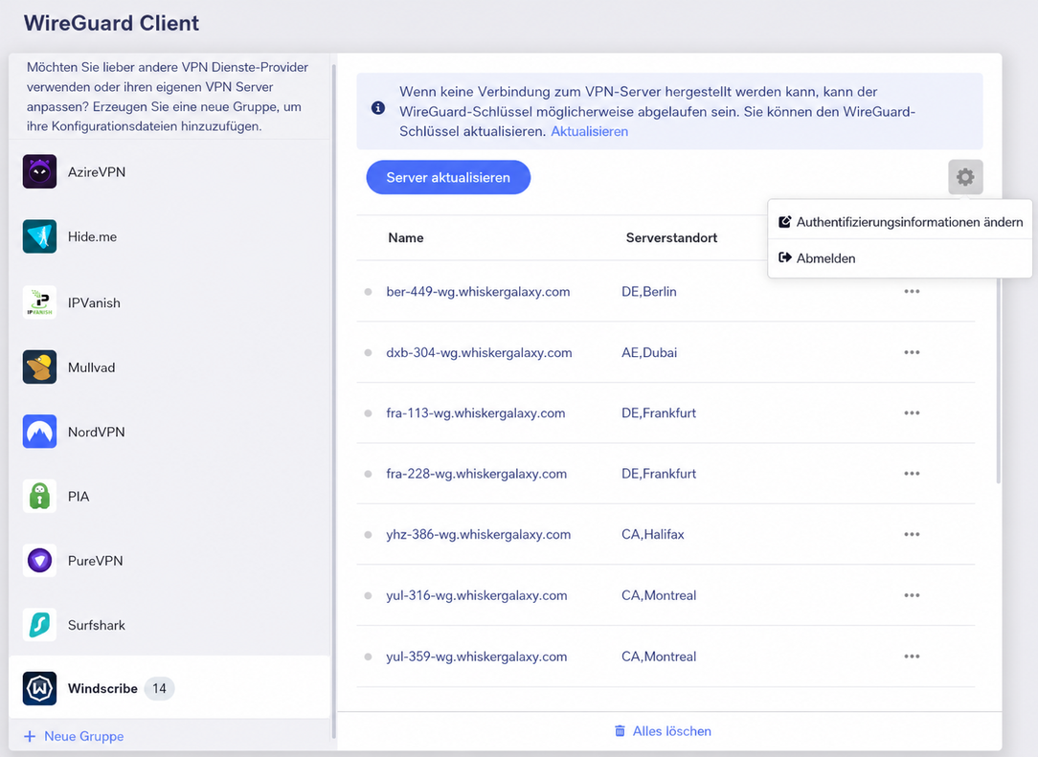The image size is (1038, 757).
Task: Click server name ber-449-wg.whiskergalaxy.com
Action: 478,292
